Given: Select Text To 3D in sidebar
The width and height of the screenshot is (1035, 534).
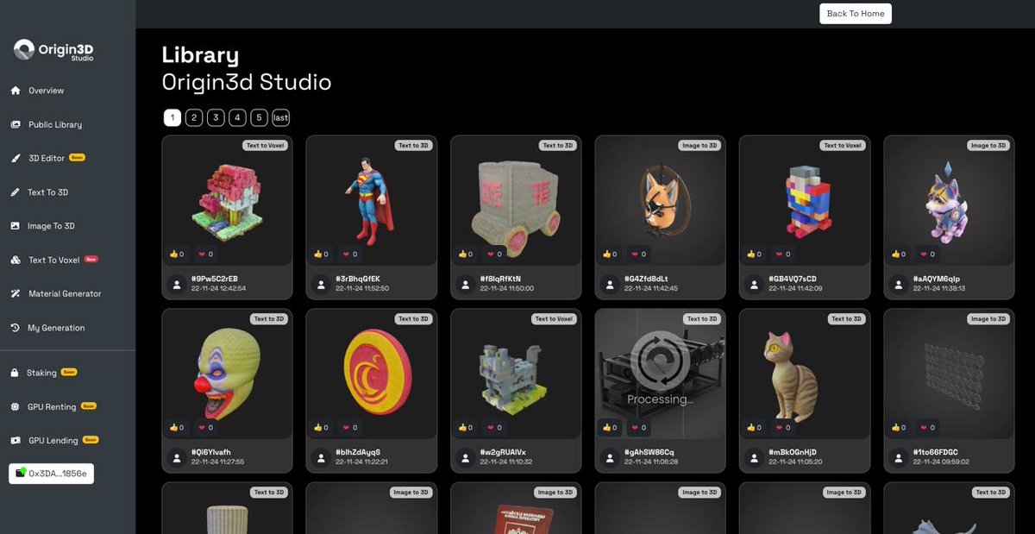Looking at the screenshot, I should point(48,192).
